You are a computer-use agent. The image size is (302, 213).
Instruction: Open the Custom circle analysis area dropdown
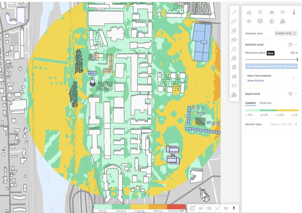(x=286, y=33)
